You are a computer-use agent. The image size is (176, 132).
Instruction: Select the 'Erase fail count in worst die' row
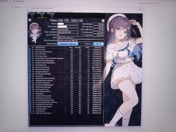point(65,81)
